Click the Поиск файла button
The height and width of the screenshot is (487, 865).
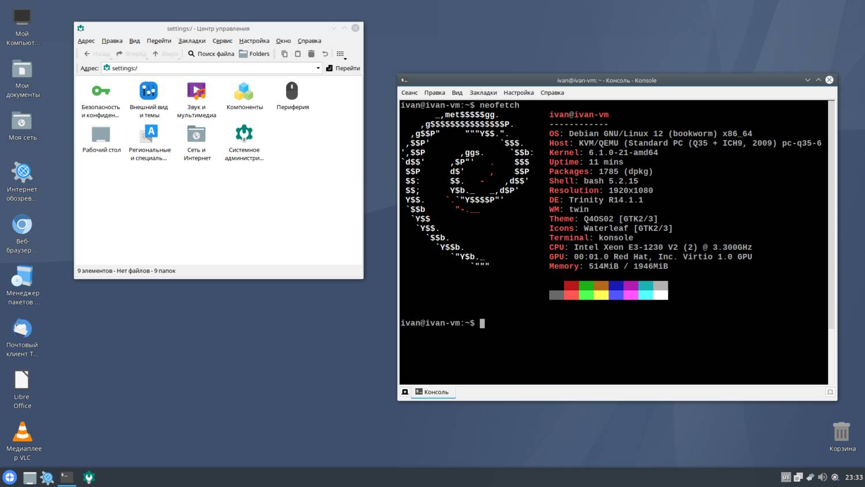point(211,54)
